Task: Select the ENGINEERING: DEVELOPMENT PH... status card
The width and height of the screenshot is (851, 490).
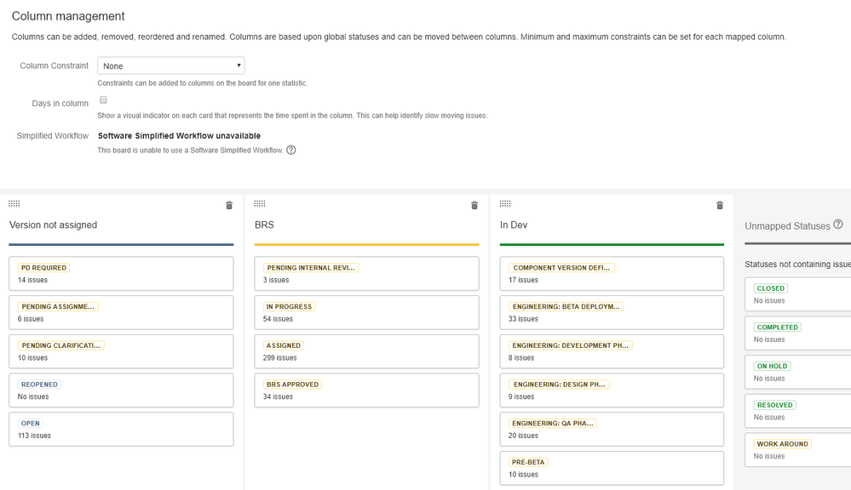Action: 612,352
